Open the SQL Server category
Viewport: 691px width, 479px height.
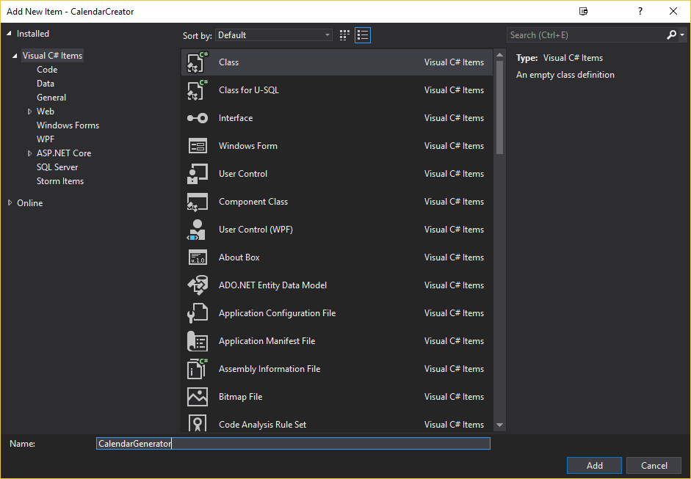[x=57, y=167]
